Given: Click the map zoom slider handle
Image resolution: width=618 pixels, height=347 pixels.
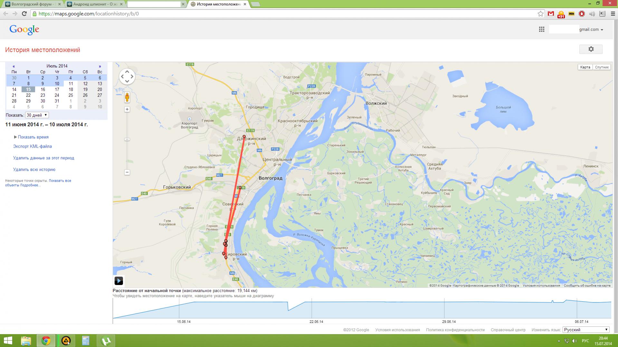Looking at the screenshot, I should coord(127,139).
